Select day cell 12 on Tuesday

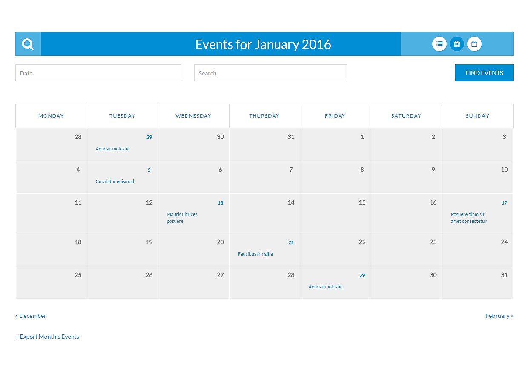click(122, 213)
